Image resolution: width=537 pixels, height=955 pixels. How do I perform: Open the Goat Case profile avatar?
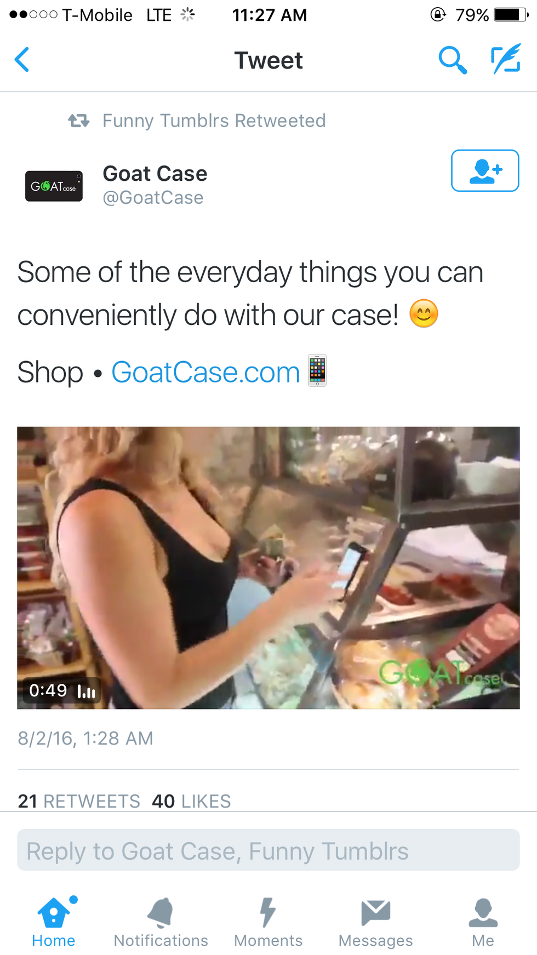54,186
